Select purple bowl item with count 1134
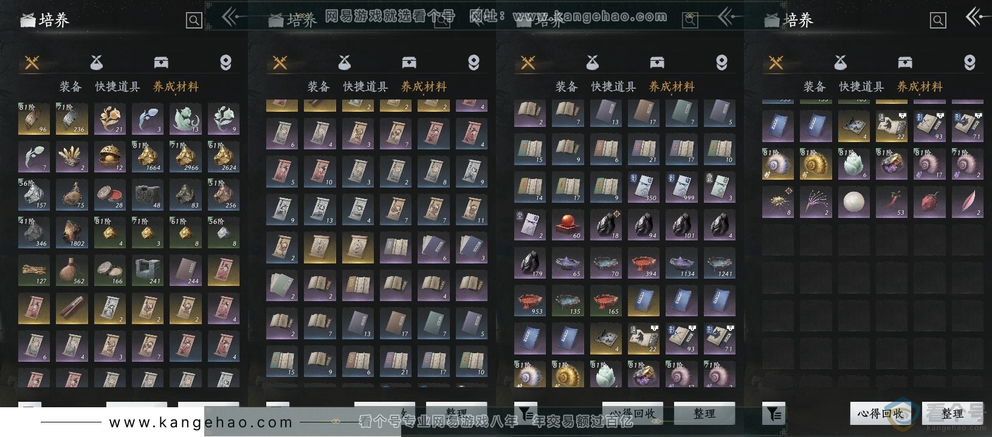The image size is (992, 437). coord(681,263)
